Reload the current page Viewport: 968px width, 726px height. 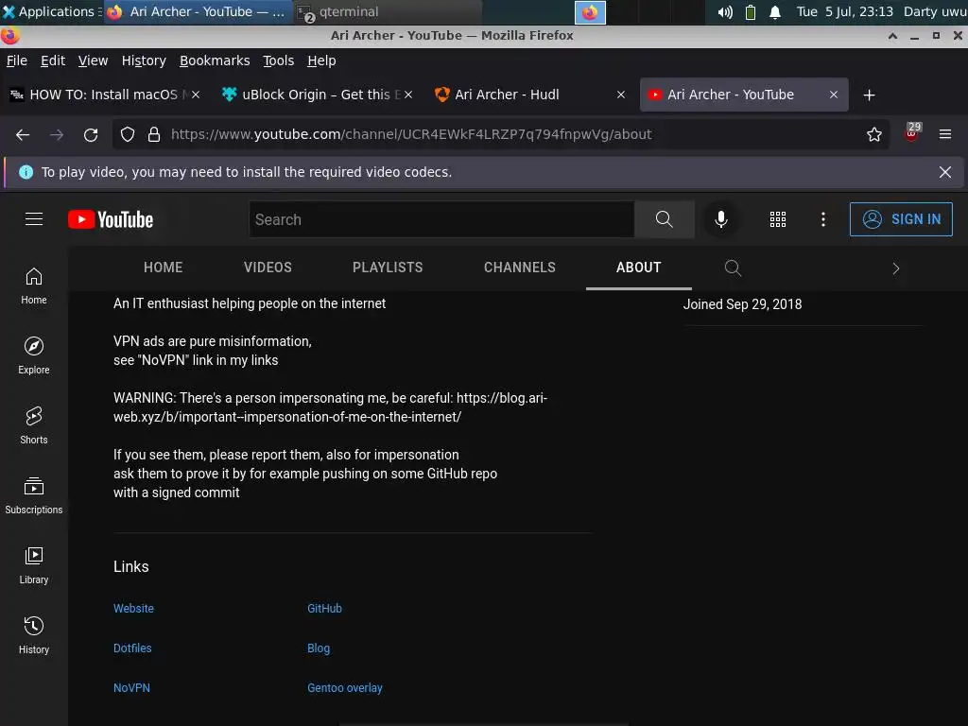tap(91, 134)
